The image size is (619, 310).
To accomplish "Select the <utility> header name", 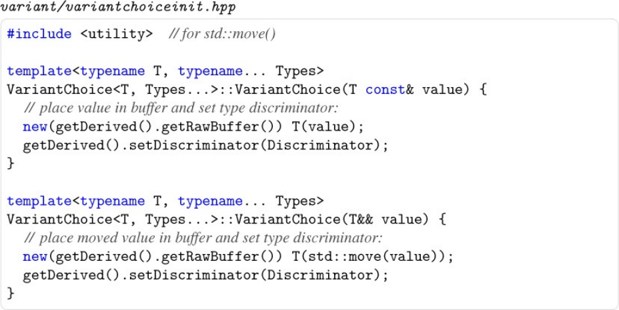I will (117, 35).
